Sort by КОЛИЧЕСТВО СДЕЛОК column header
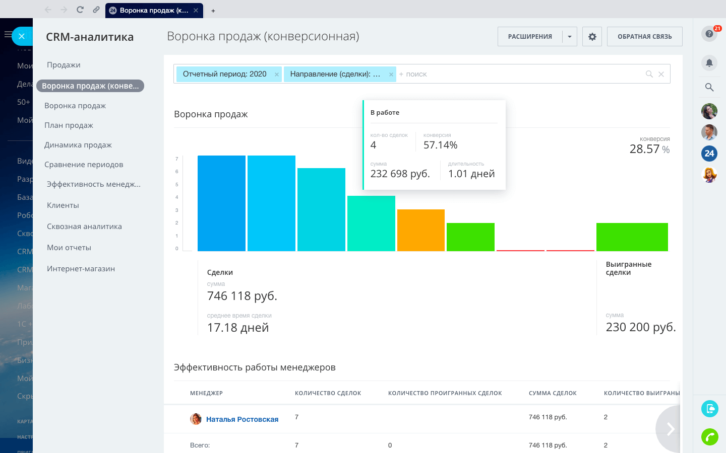 tap(328, 393)
